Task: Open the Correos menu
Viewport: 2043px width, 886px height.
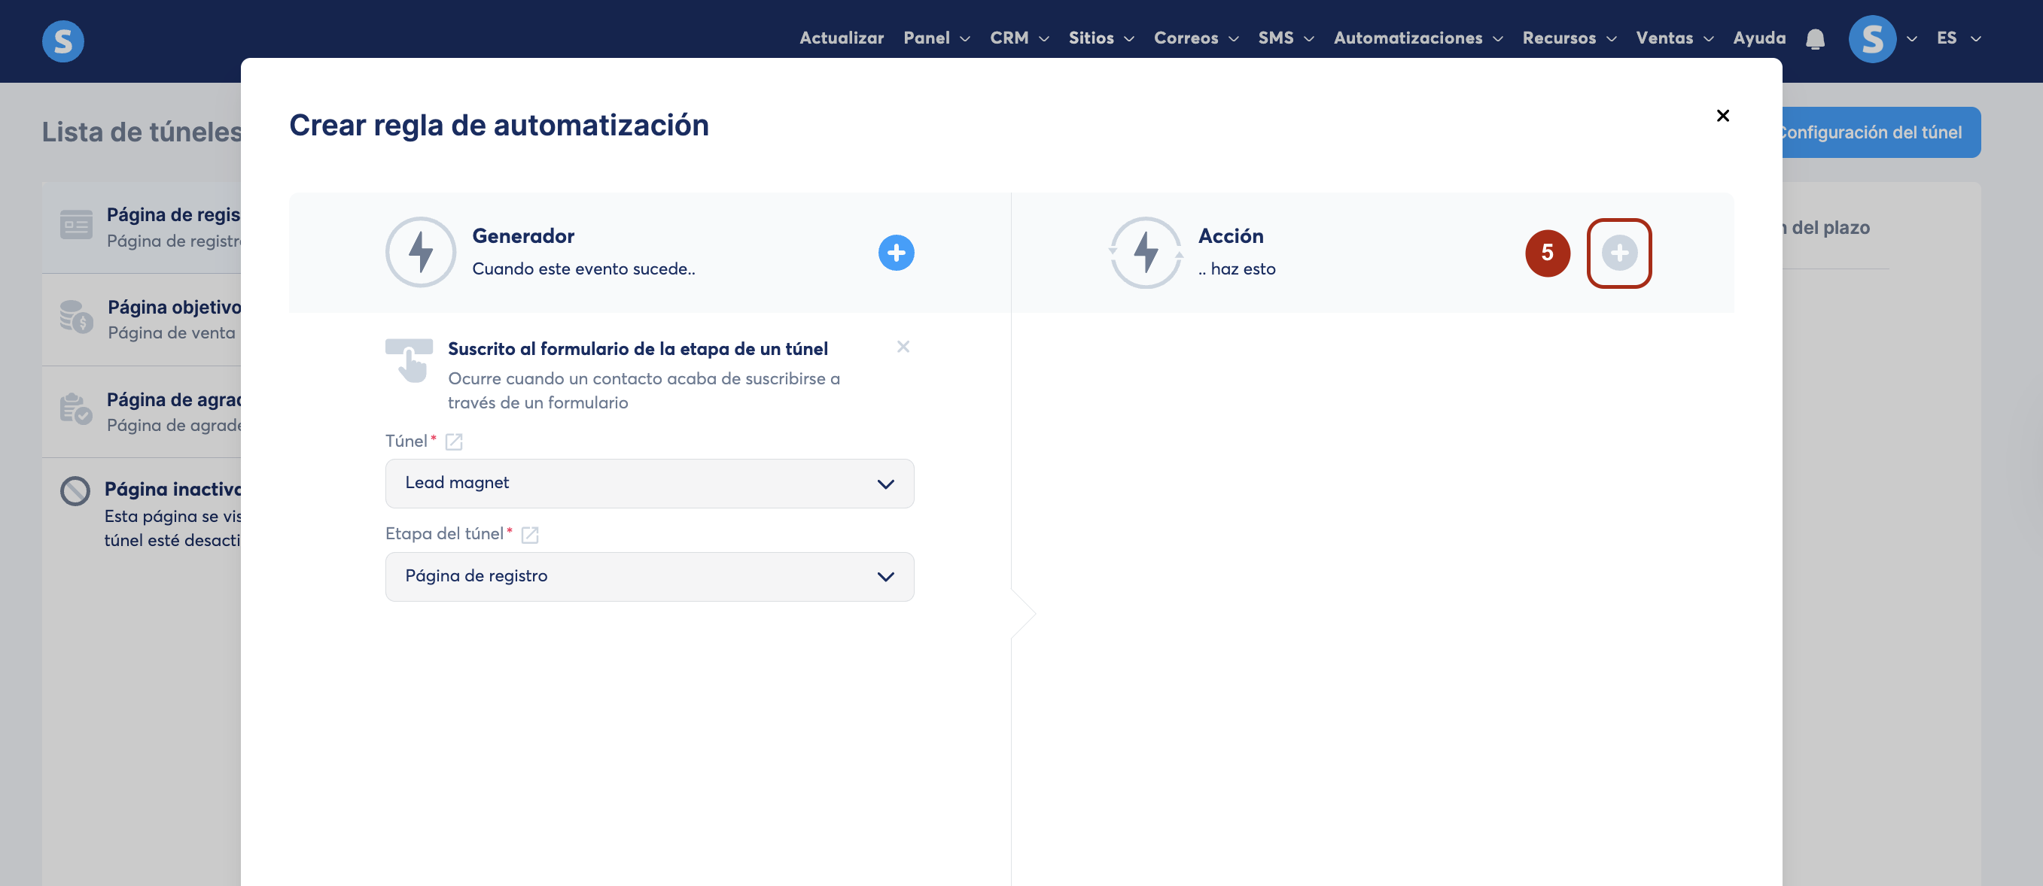Action: click(1195, 38)
